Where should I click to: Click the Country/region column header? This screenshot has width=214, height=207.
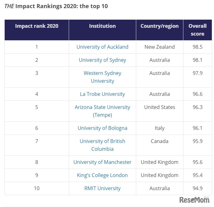point(160,30)
